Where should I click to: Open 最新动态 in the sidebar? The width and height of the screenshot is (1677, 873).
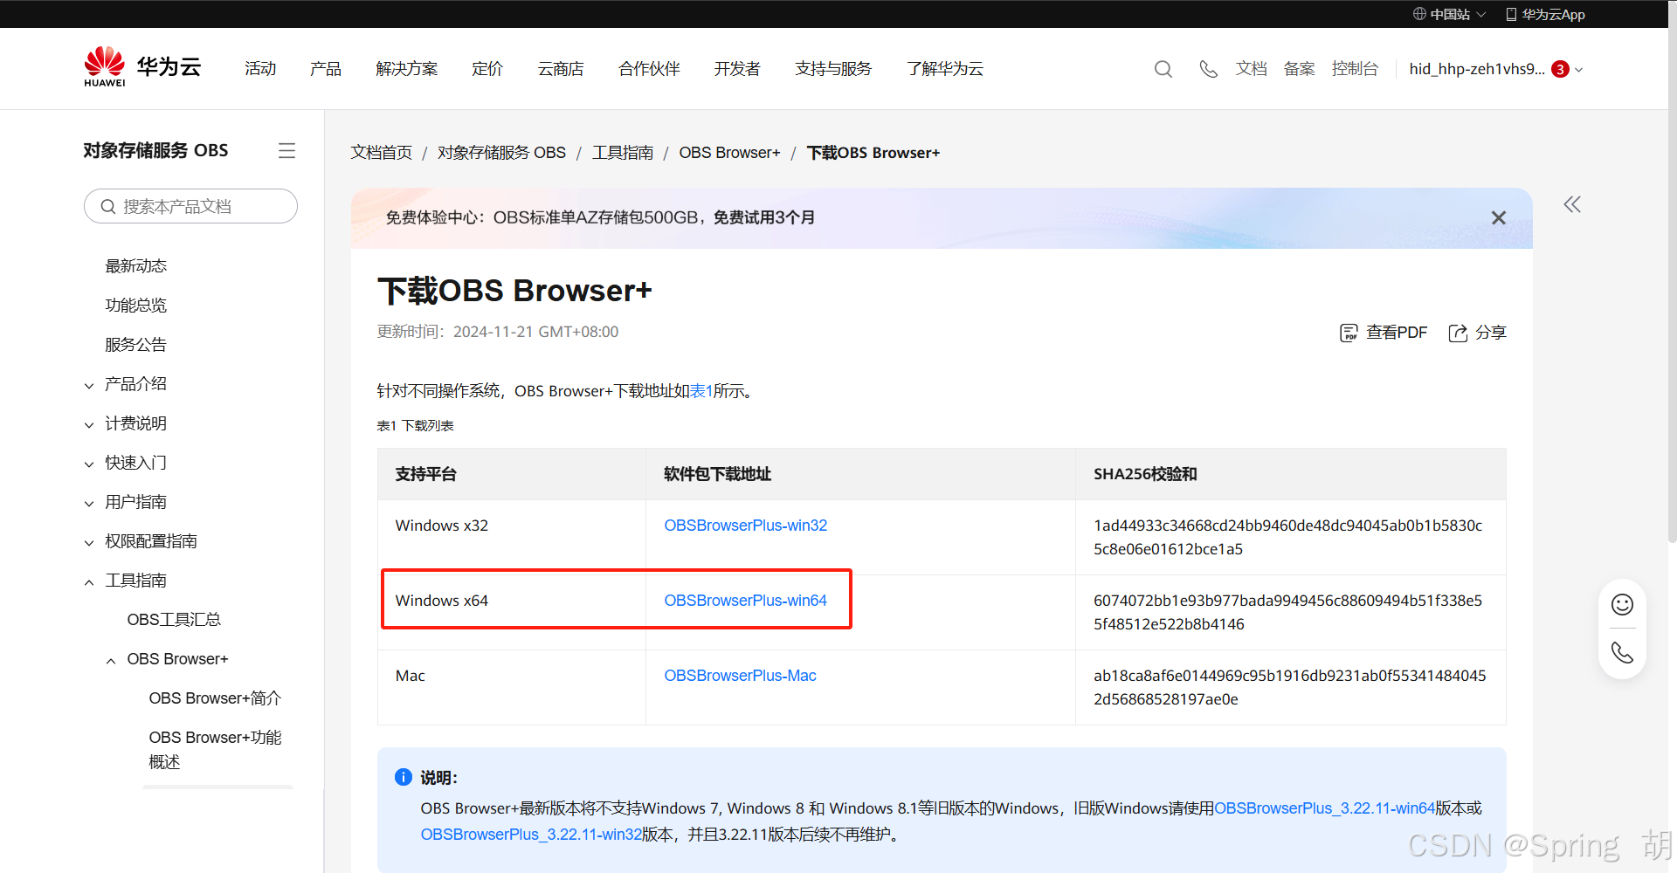(135, 266)
